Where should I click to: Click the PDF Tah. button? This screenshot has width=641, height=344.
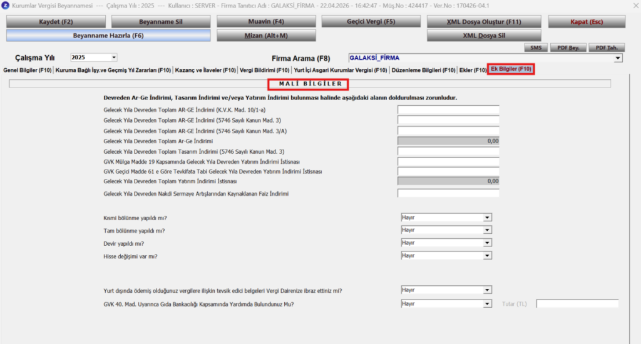click(607, 48)
